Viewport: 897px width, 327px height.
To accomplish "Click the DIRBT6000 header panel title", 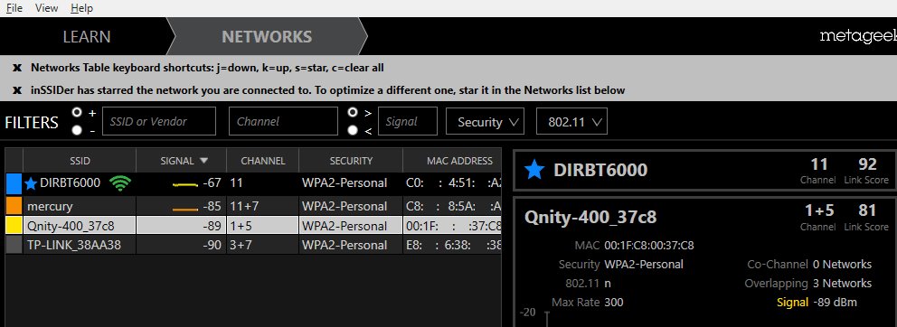I will (x=600, y=170).
